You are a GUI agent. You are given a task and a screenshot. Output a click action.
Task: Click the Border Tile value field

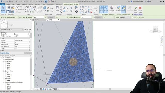(x=22, y=34)
